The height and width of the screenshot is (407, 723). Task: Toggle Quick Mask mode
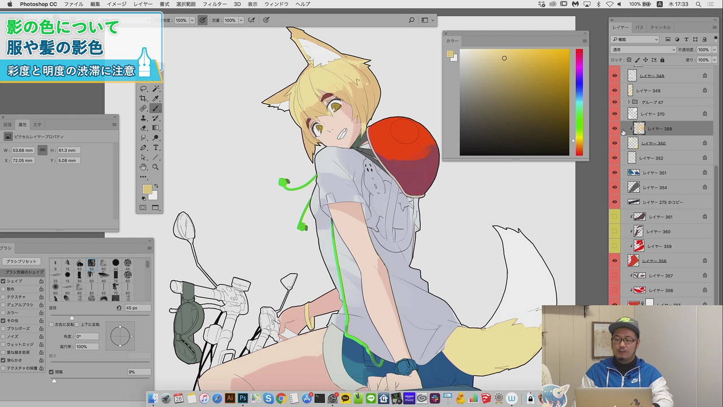[143, 207]
